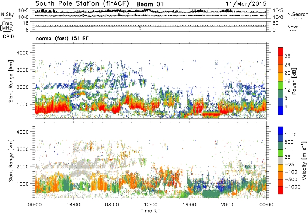The width and height of the screenshot is (308, 213).
Task: Click the '28' power scale value
Action: point(287,56)
